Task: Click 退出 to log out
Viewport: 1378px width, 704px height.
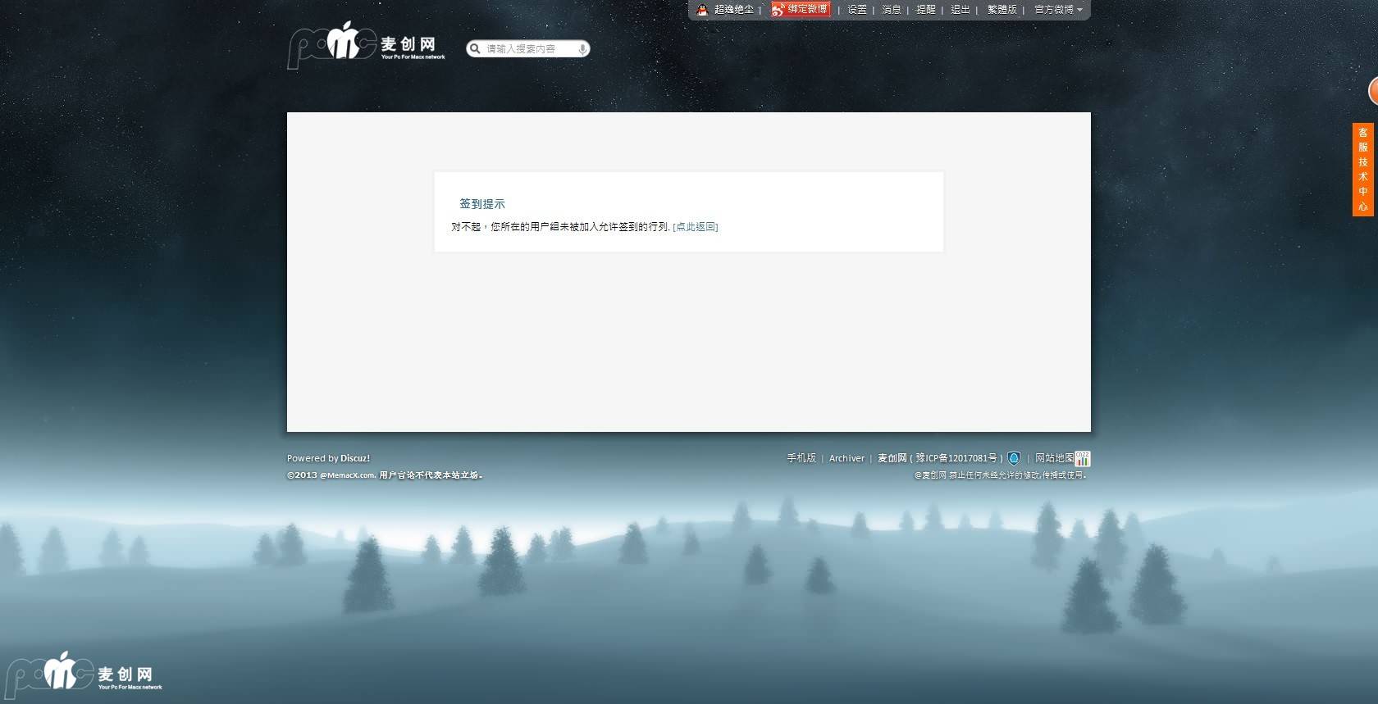Action: [960, 10]
